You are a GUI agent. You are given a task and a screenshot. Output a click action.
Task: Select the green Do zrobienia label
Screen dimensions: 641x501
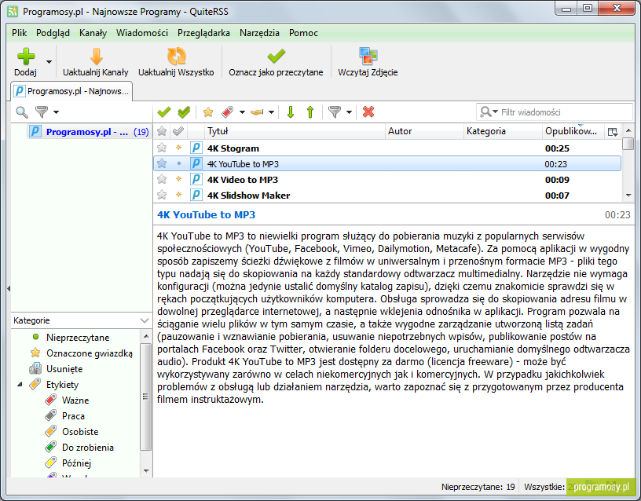pos(79,448)
